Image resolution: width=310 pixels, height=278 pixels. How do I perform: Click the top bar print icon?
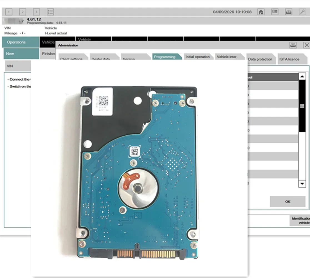coord(289,12)
